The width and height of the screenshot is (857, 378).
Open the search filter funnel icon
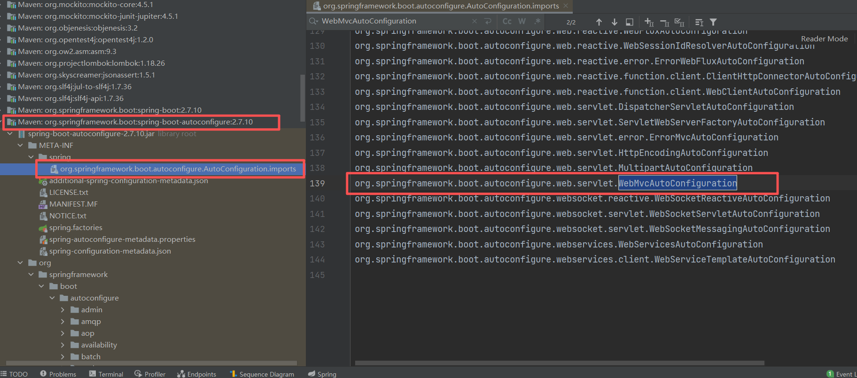click(x=713, y=22)
